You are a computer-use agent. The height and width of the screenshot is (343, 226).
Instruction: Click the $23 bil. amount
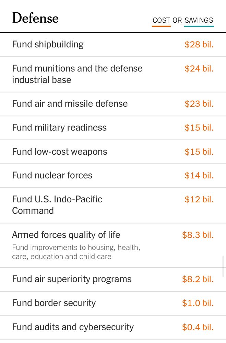(199, 104)
